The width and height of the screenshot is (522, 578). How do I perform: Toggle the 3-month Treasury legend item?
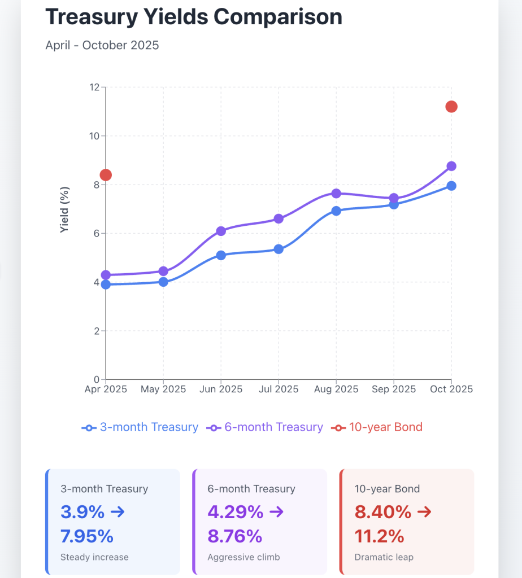[140, 427]
